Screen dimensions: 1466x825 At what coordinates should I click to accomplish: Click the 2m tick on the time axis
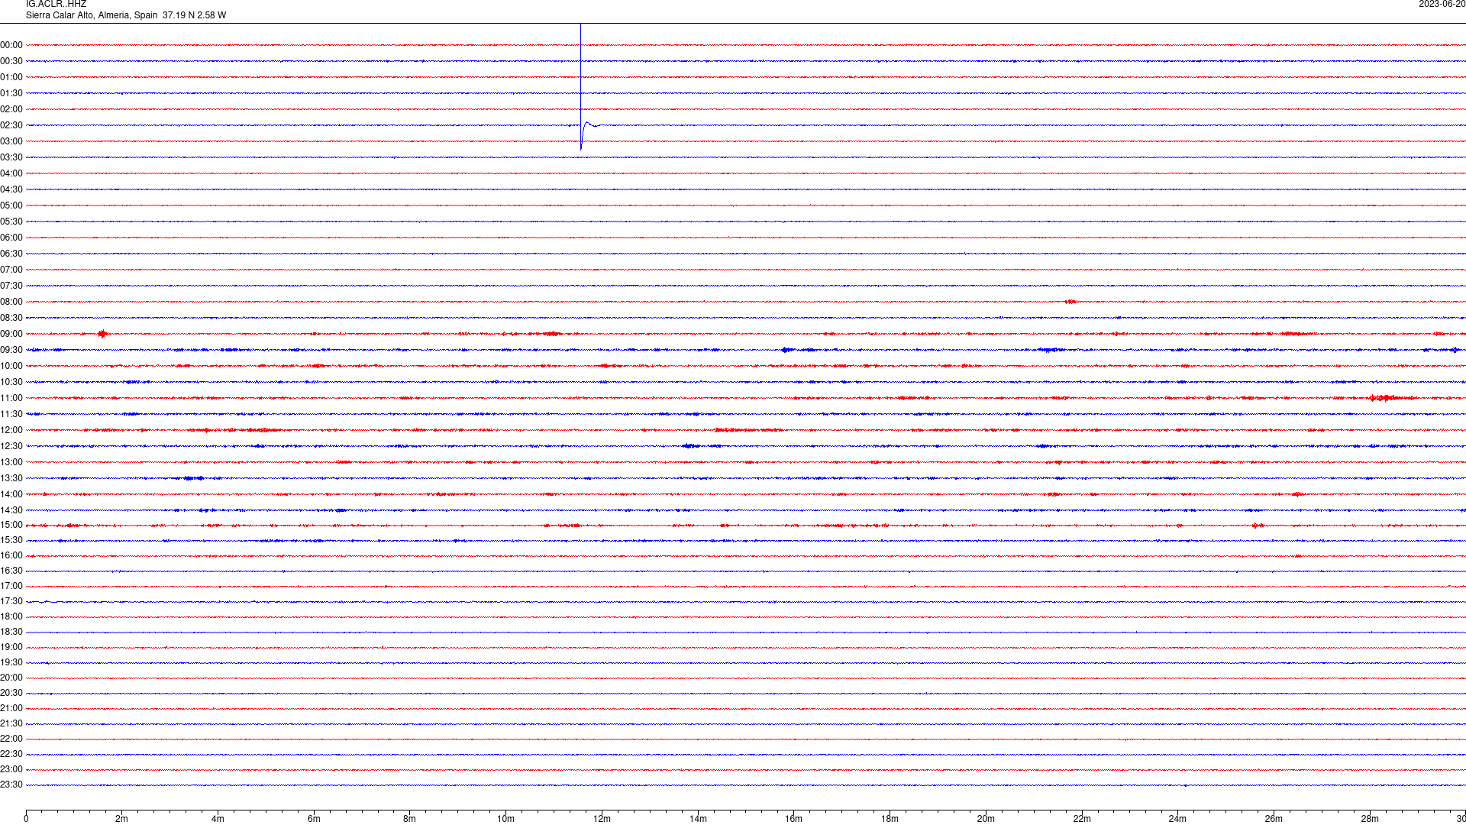click(x=122, y=819)
